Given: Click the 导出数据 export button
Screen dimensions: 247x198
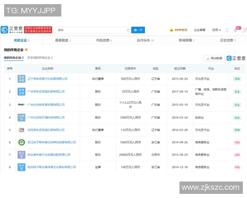Looking at the screenshot, I should pos(214,58).
